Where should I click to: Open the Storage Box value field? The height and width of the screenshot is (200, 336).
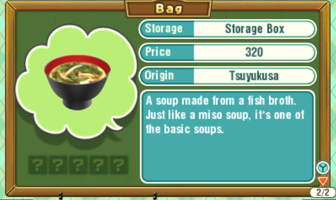(x=255, y=29)
